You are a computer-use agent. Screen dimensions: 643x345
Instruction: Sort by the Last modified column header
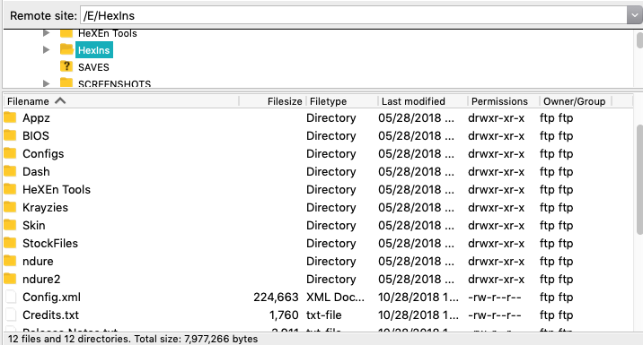tap(422, 101)
